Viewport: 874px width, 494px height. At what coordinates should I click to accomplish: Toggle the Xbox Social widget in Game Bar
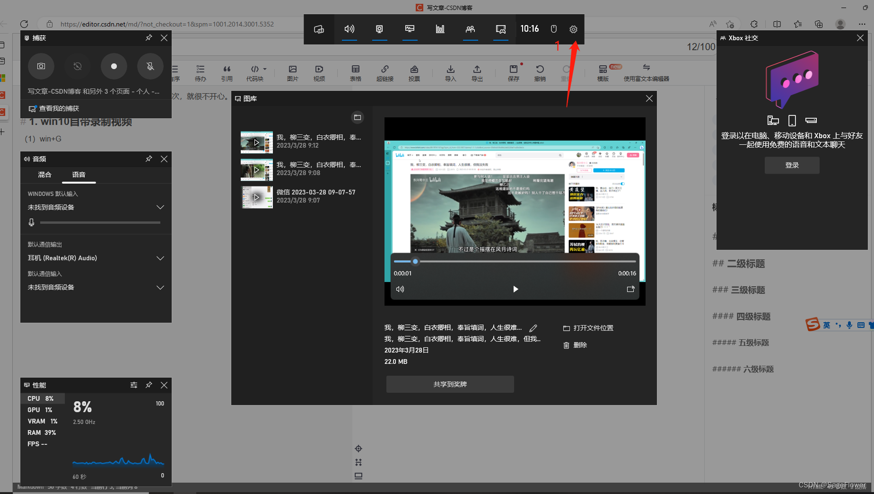(x=470, y=29)
